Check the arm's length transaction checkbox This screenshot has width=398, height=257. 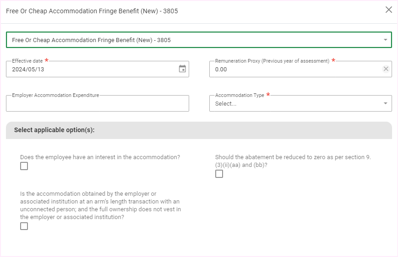(x=24, y=226)
